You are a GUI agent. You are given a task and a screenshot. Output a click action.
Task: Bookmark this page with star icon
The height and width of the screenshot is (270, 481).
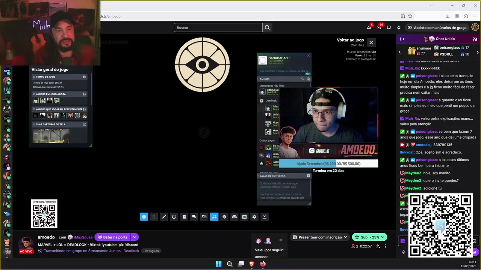[x=410, y=16]
